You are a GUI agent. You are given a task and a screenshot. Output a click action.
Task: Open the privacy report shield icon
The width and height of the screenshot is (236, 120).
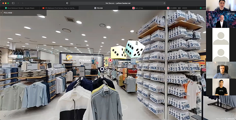67,3
